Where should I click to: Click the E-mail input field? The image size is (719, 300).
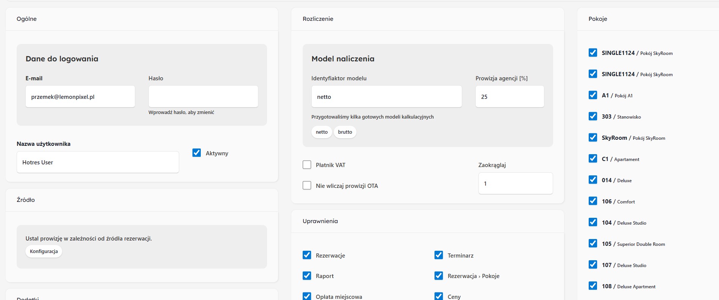(x=80, y=97)
